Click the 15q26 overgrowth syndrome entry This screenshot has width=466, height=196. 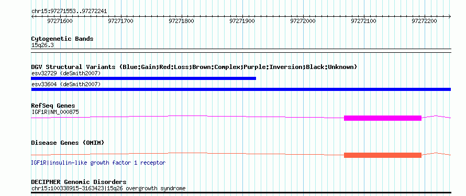pyautogui.click(x=108, y=188)
